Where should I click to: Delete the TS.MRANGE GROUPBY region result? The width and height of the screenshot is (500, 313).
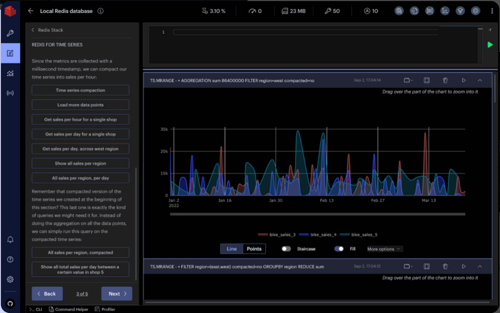[445, 266]
